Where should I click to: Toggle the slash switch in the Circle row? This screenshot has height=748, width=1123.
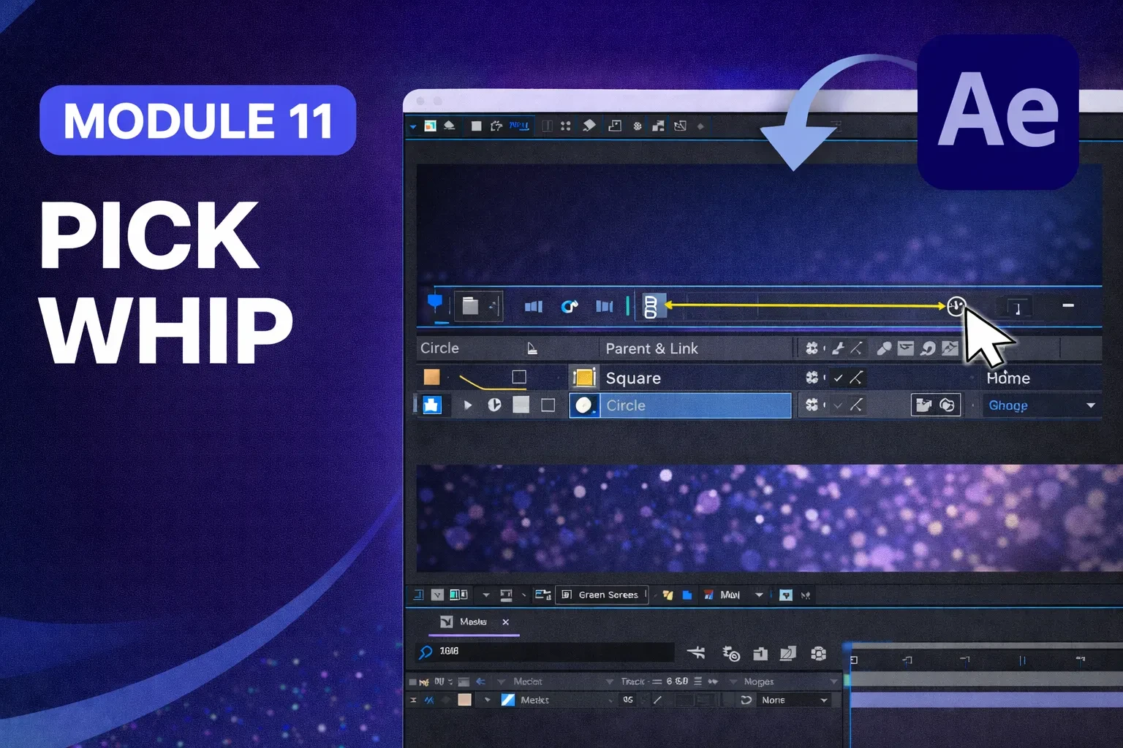pyautogui.click(x=856, y=405)
